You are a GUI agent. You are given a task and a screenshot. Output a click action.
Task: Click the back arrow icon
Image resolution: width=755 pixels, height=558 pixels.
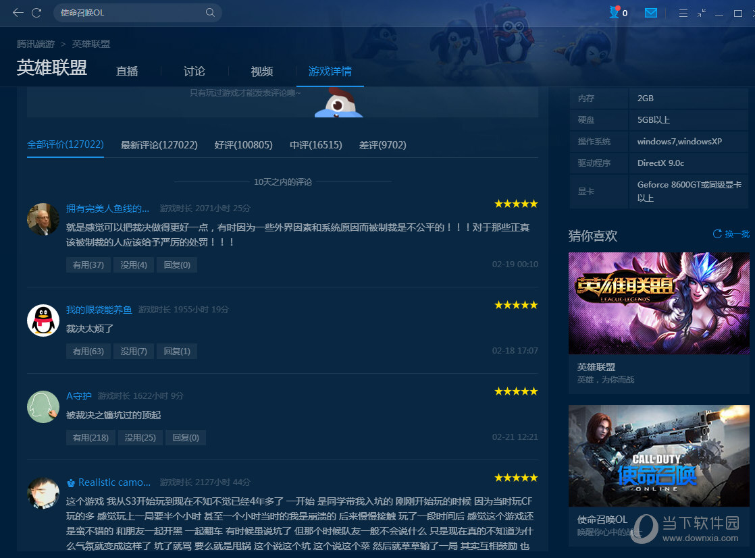tap(18, 13)
